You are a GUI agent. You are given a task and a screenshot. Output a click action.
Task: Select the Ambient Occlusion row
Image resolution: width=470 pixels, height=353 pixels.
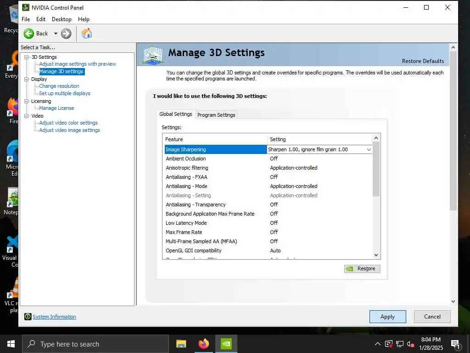[x=268, y=159]
